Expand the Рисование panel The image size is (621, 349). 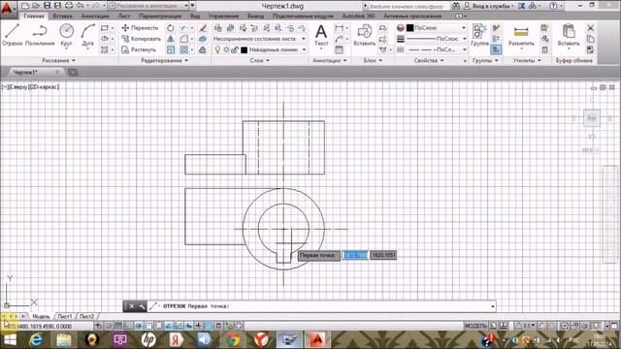(x=58, y=60)
